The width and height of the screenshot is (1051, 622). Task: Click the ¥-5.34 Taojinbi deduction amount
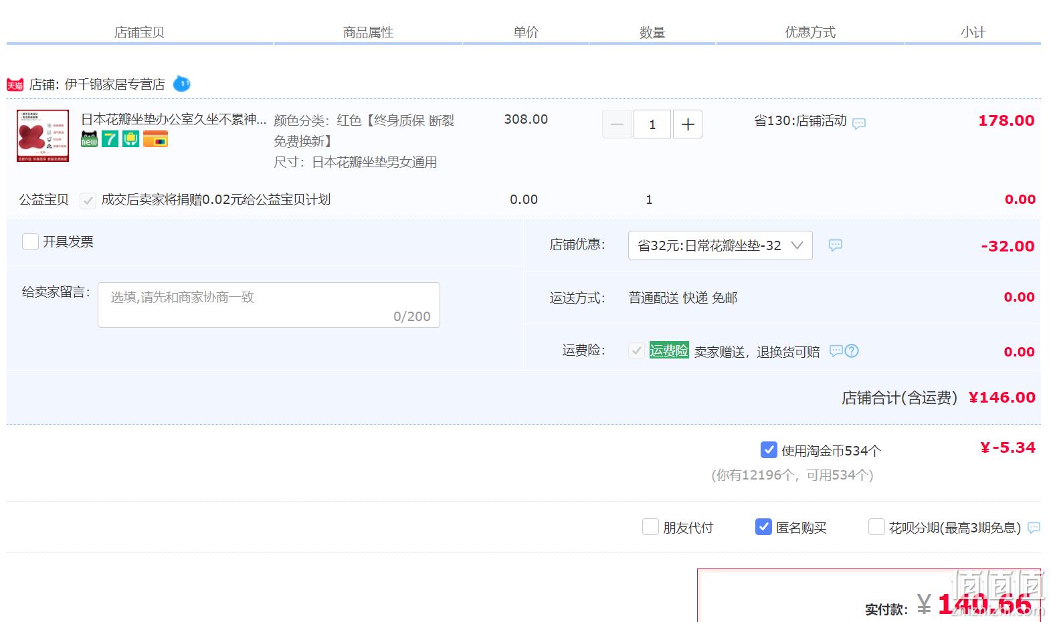click(x=1008, y=447)
